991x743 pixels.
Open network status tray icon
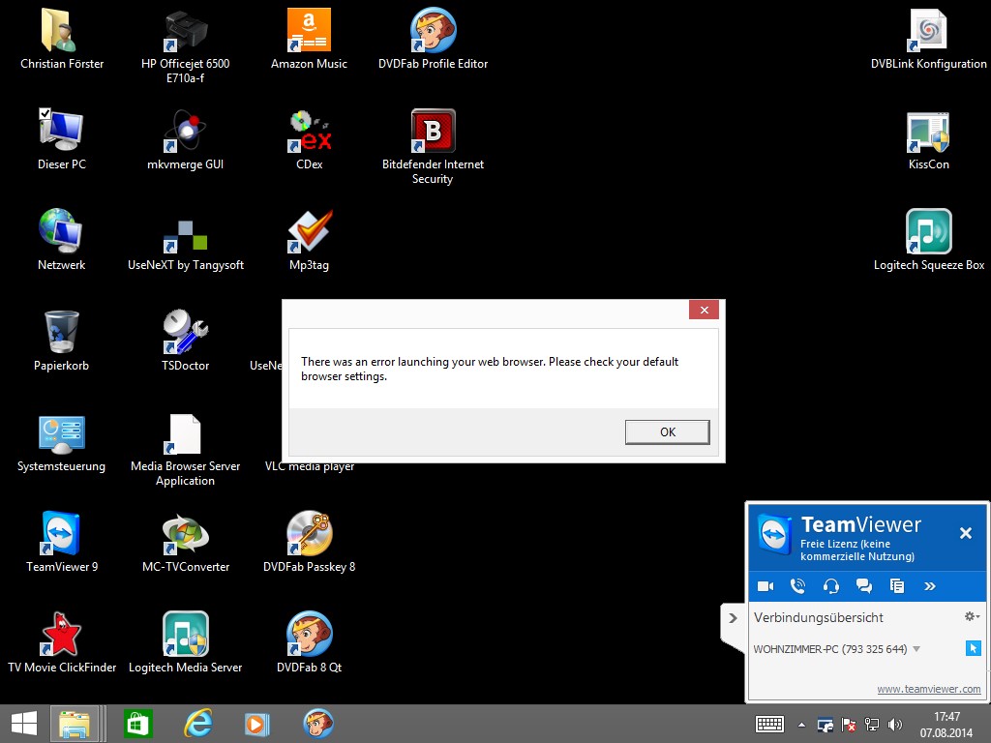coord(872,725)
